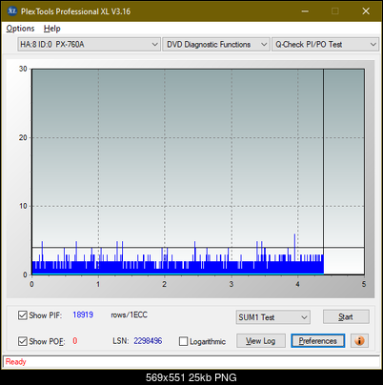Click the View Log button
Viewport: 383px width, 385px height.
pos(261,341)
